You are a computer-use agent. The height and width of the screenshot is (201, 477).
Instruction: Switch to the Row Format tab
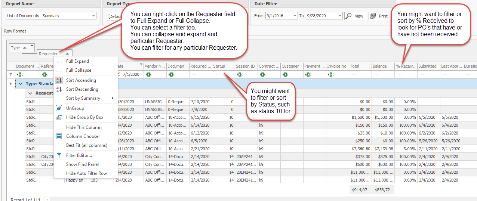[x=15, y=31]
